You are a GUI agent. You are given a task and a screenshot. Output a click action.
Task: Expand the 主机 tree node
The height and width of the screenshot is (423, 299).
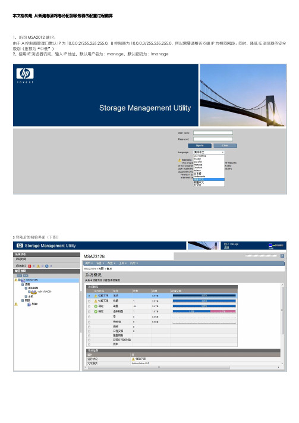(26, 296)
